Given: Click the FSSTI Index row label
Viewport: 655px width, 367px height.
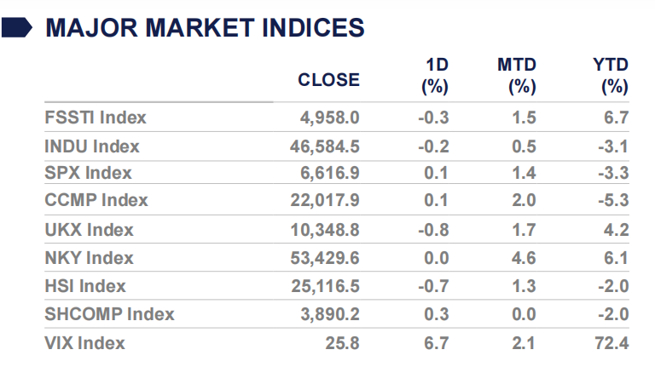Looking at the screenshot, I should (x=96, y=118).
